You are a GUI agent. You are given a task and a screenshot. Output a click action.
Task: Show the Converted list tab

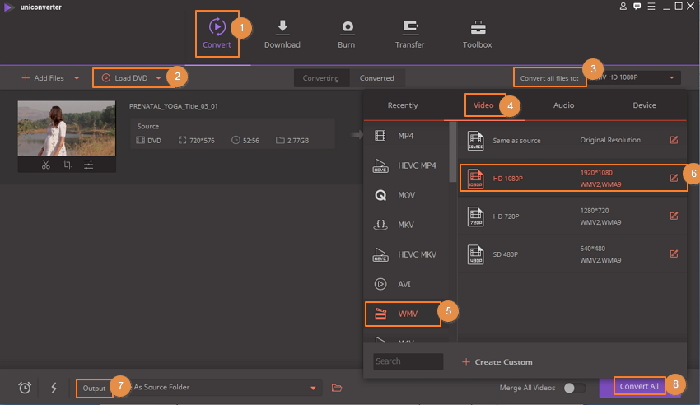tap(377, 78)
